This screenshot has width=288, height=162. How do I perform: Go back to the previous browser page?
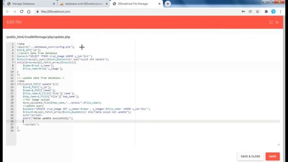click(8, 12)
